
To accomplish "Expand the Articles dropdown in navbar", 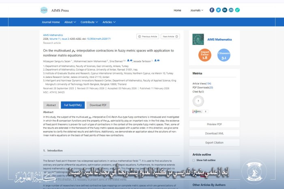I will (109, 22).
